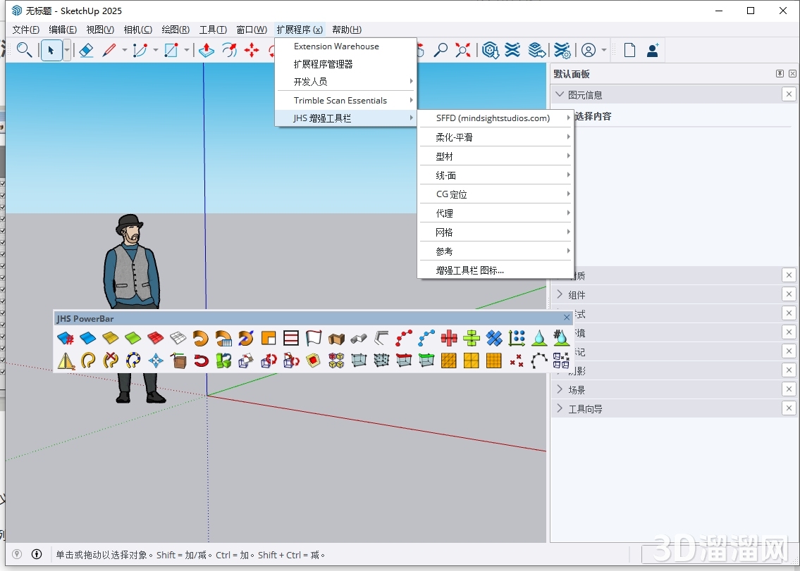
Task: Pick the pencil Line tool
Action: click(x=111, y=50)
